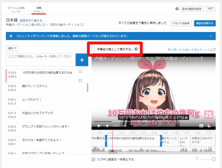Open the ヘルプ link
222x168 pixels.
(211, 50)
